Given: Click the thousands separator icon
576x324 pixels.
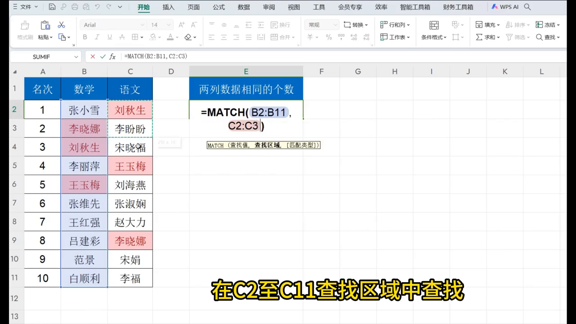Looking at the screenshot, I should [341, 37].
